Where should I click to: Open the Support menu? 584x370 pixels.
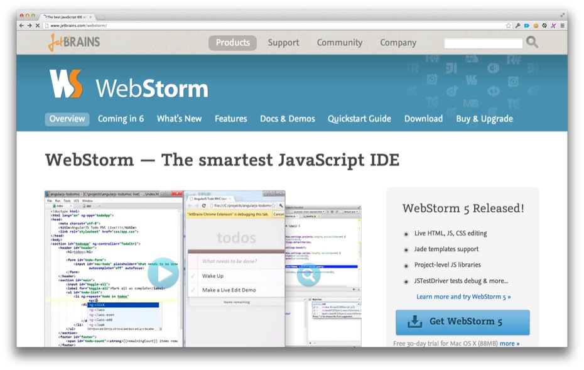pos(283,43)
